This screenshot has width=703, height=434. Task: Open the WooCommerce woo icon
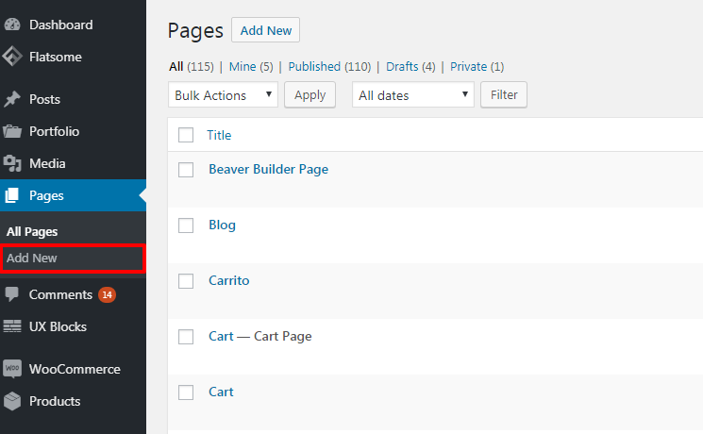[12, 369]
